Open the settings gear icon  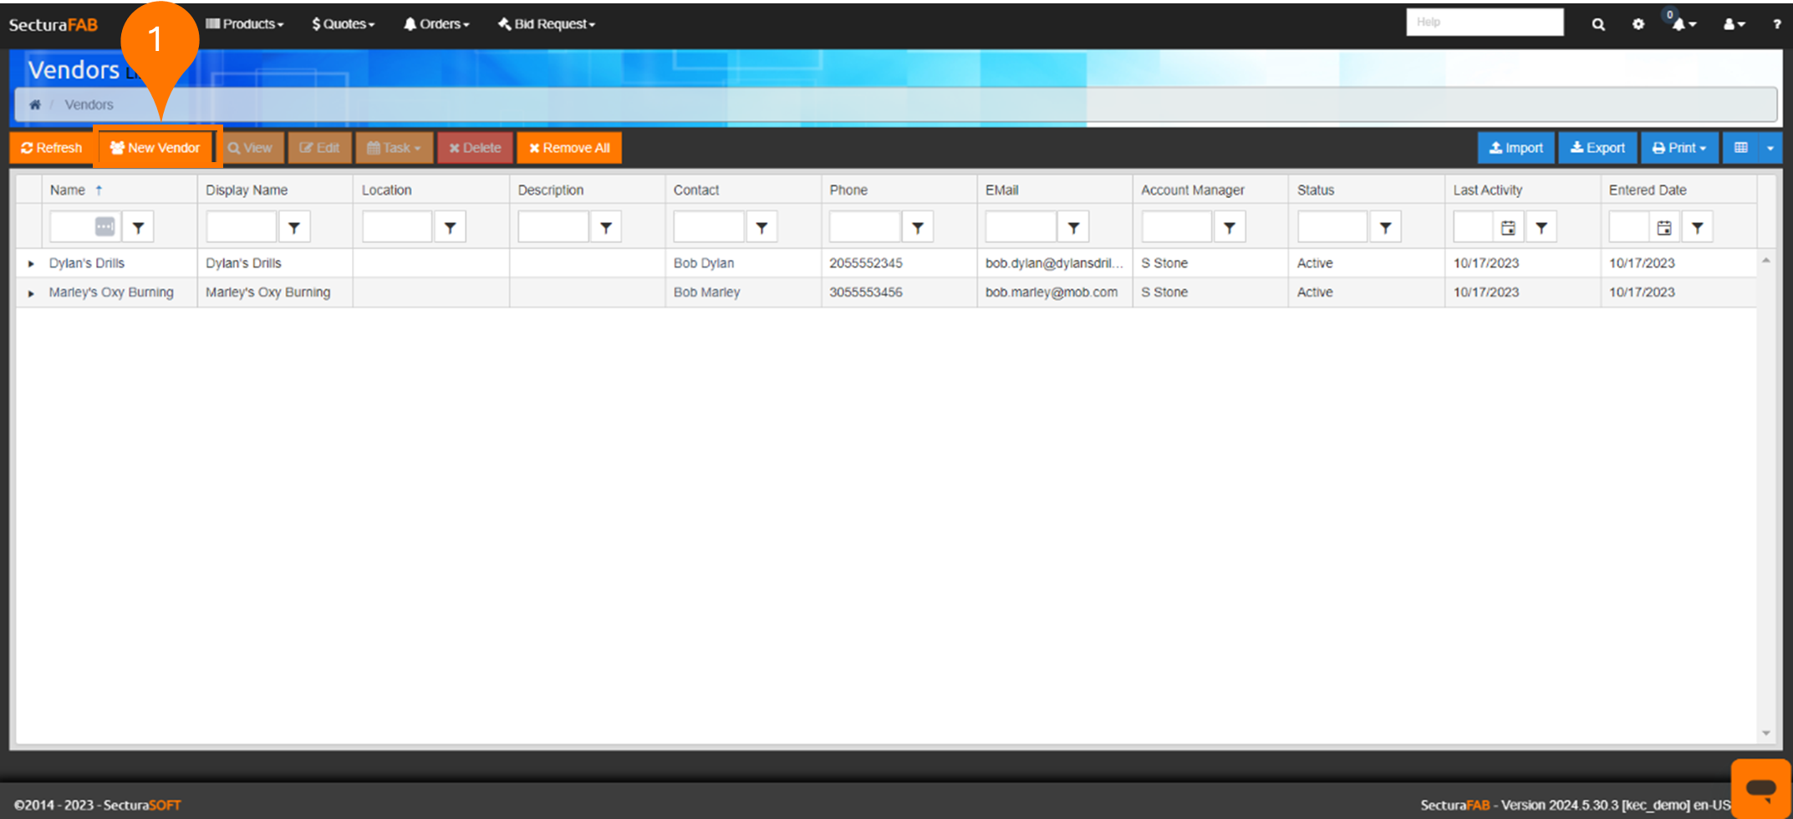pyautogui.click(x=1638, y=24)
